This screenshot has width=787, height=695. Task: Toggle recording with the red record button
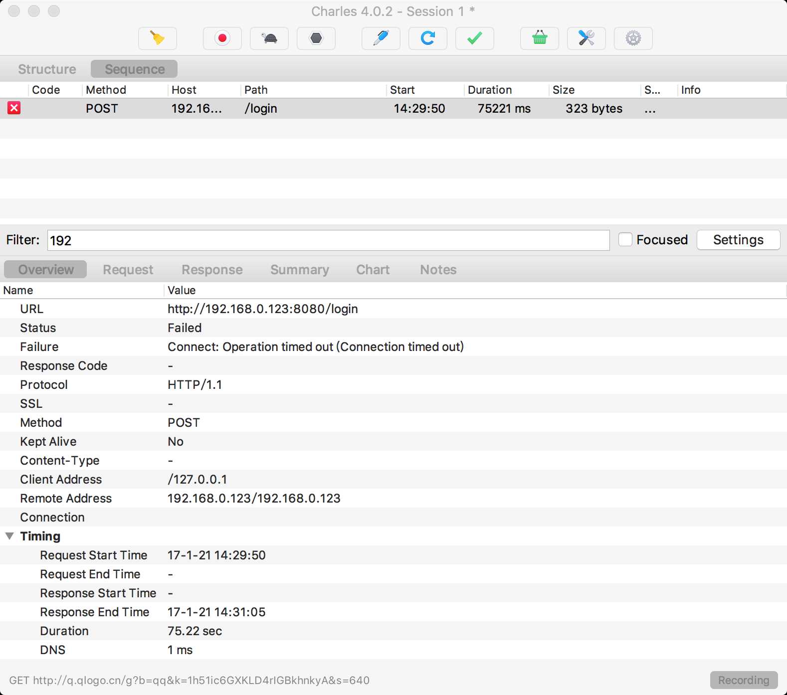click(x=222, y=38)
